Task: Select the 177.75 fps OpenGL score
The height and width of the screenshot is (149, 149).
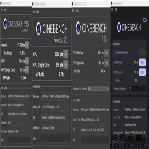Action: coord(21,45)
